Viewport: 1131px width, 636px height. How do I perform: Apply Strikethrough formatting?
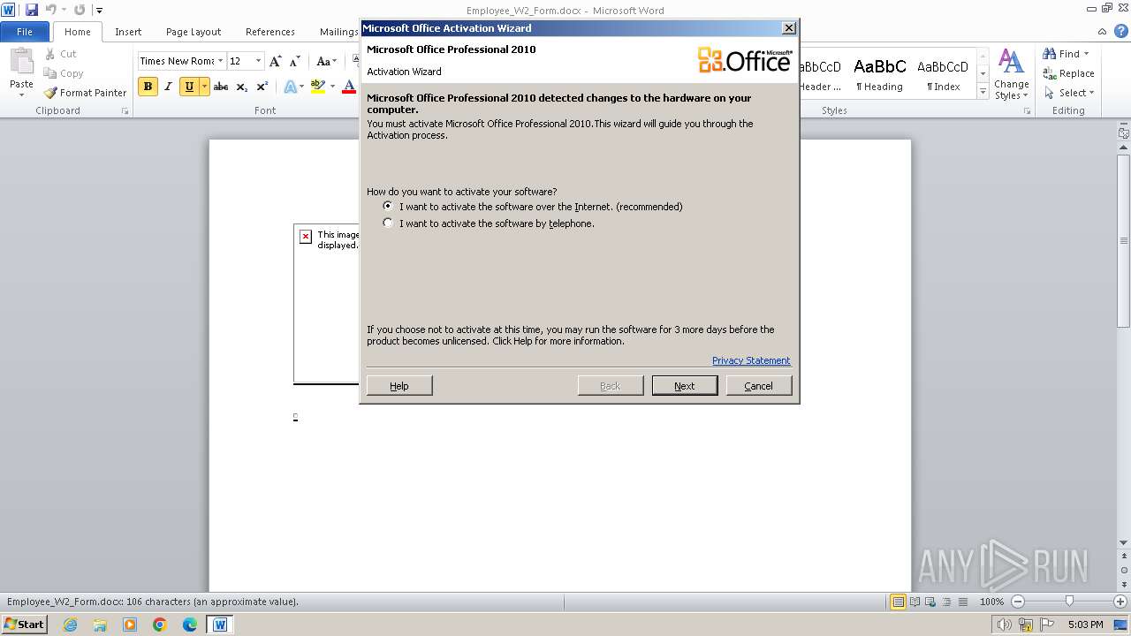[x=221, y=87]
